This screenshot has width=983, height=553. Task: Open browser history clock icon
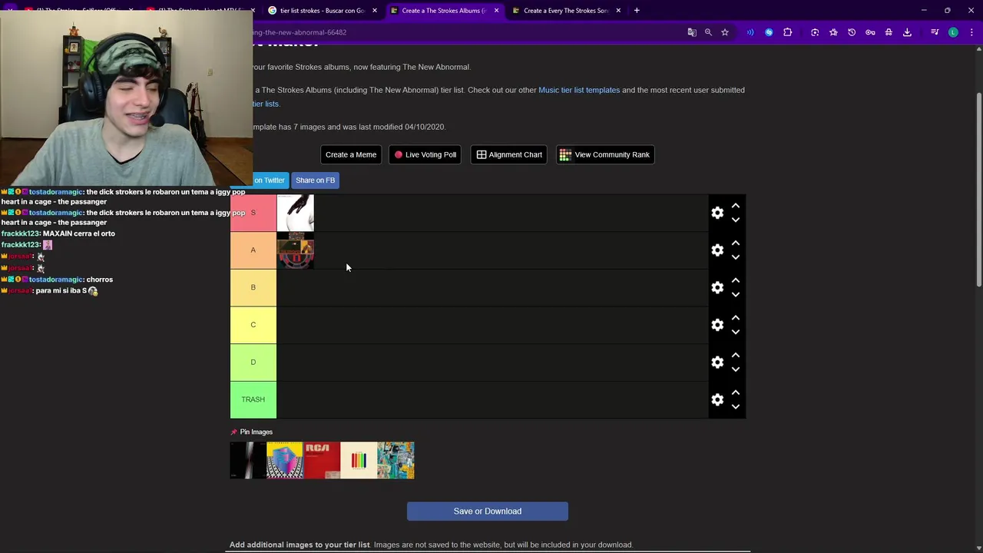click(x=852, y=32)
